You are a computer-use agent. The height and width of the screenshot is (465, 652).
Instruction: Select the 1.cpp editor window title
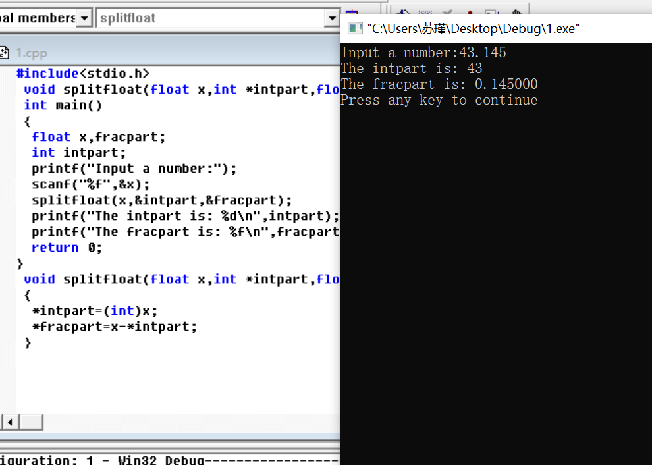coord(32,53)
